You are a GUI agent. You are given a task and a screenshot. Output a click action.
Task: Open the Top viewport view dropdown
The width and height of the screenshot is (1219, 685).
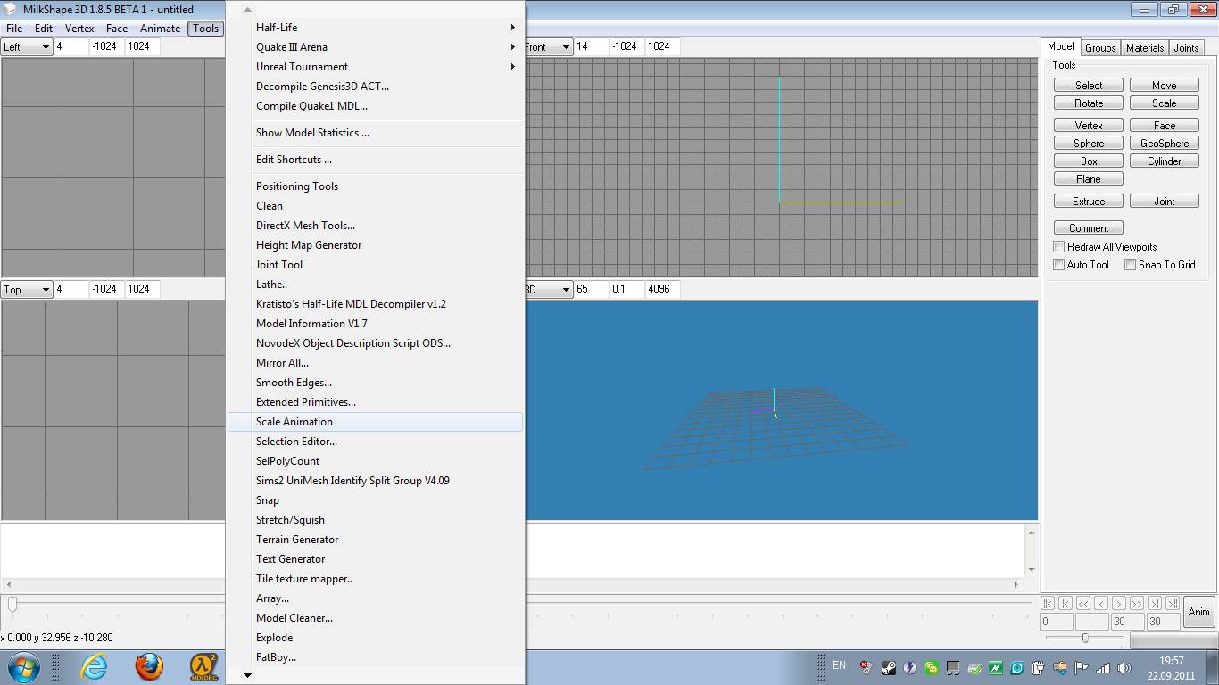(27, 290)
